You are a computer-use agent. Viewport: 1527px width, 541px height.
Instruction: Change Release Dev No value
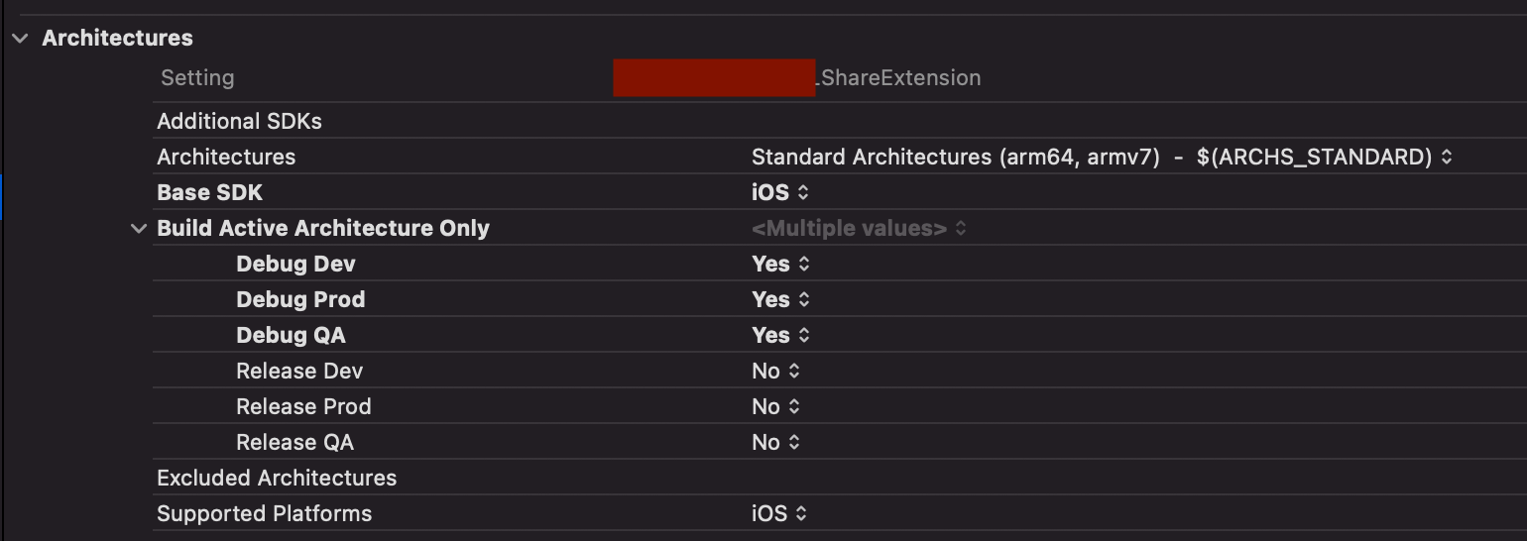click(x=775, y=372)
